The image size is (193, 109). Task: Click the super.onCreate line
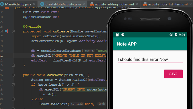66,36
